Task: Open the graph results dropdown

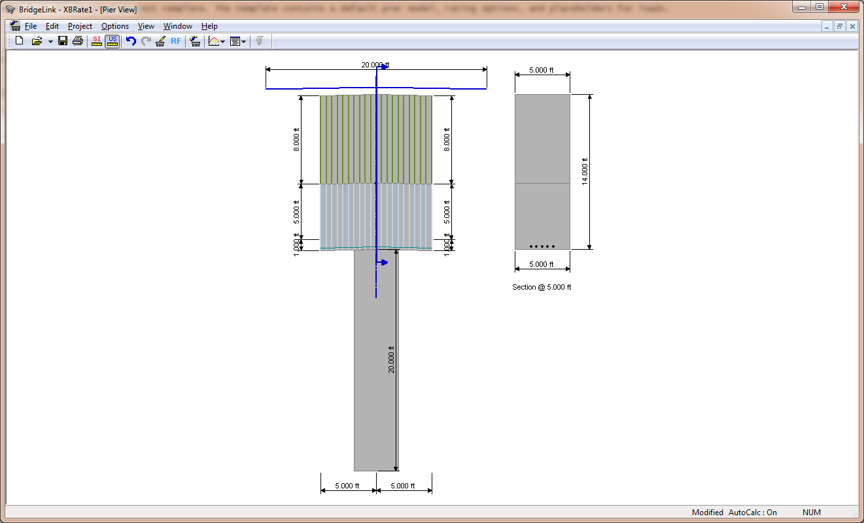Action: 216,41
